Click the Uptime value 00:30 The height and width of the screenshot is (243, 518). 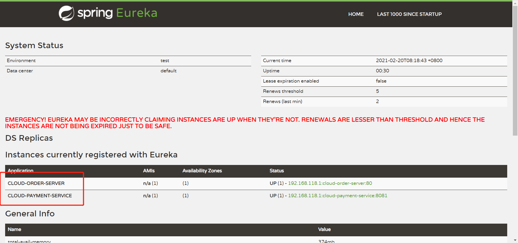click(x=382, y=71)
